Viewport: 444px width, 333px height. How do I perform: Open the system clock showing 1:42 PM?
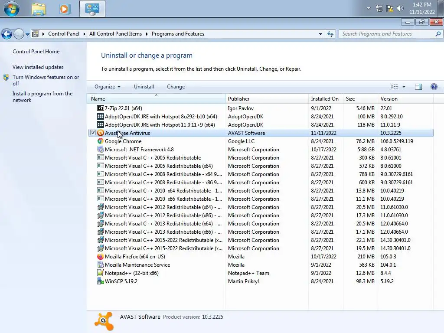click(x=422, y=8)
